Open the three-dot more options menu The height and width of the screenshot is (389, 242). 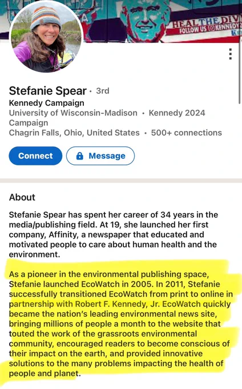pyautogui.click(x=231, y=54)
